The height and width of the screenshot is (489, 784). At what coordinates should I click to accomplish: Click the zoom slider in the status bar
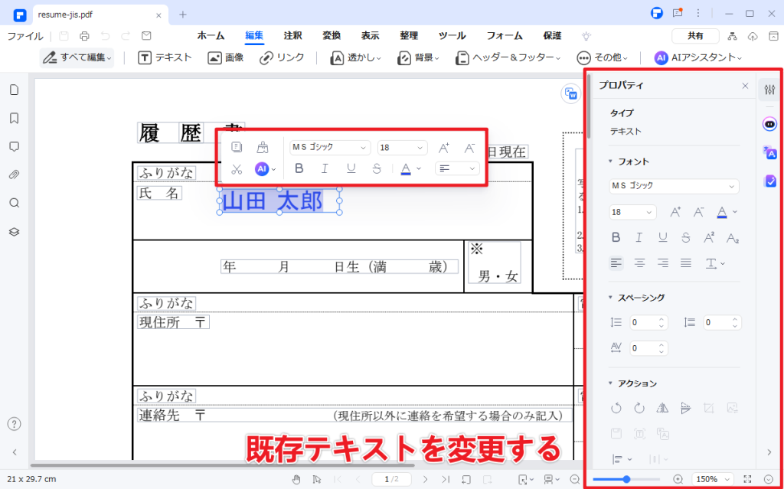[x=627, y=479]
